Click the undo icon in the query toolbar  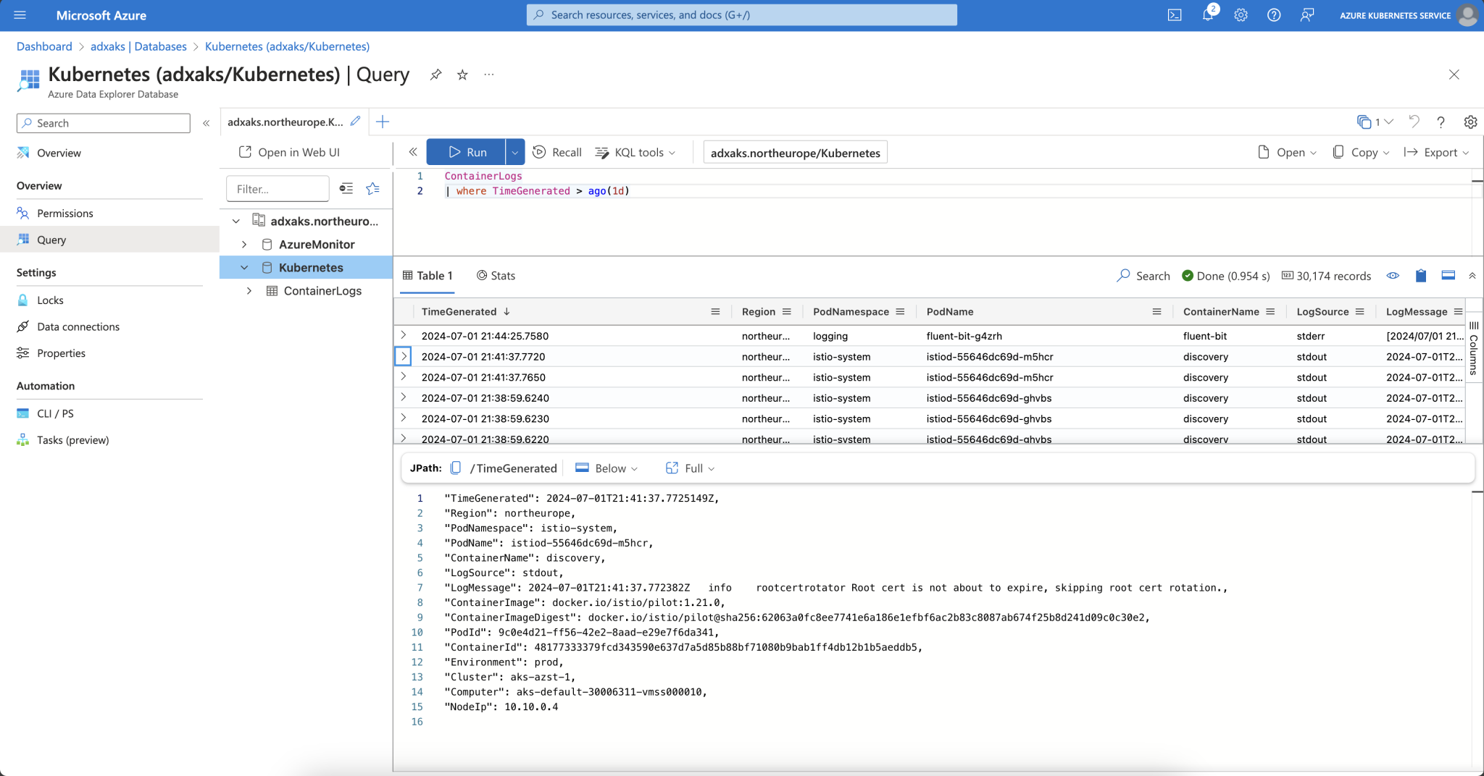1413,122
